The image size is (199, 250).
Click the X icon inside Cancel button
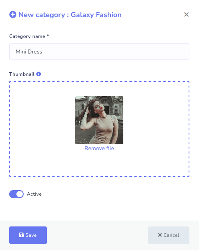click(x=160, y=235)
